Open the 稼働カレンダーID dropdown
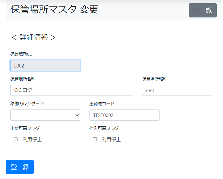 coord(45,115)
